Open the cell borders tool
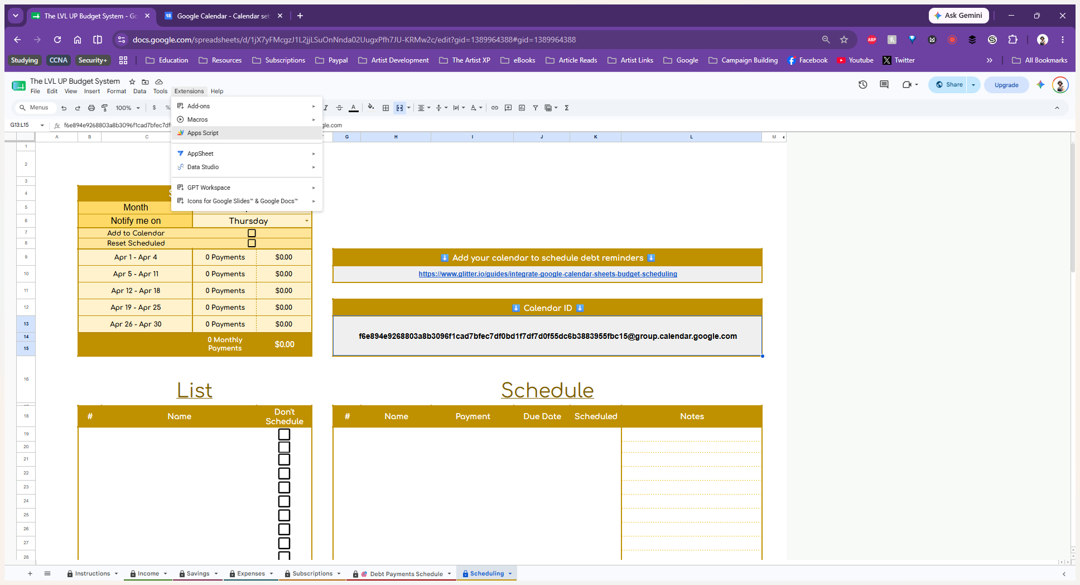Image resolution: width=1080 pixels, height=585 pixels. pyautogui.click(x=385, y=108)
